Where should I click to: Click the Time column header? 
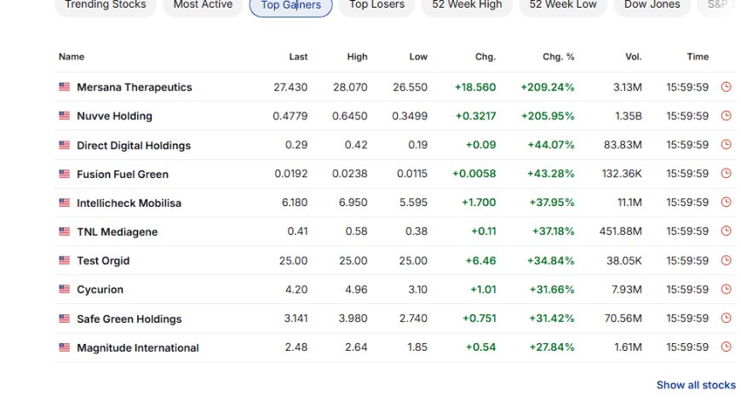(698, 57)
